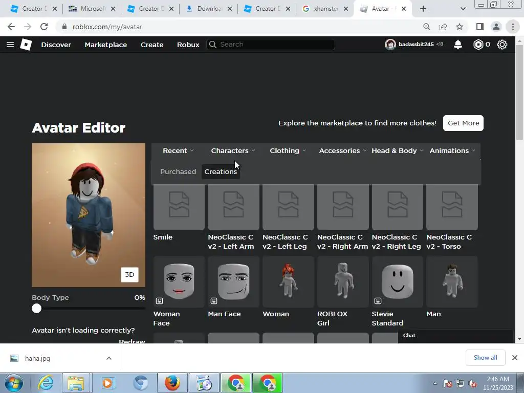Select the ROBLOX Girl character thumbnail
This screenshot has height=393, width=524.
[343, 282]
